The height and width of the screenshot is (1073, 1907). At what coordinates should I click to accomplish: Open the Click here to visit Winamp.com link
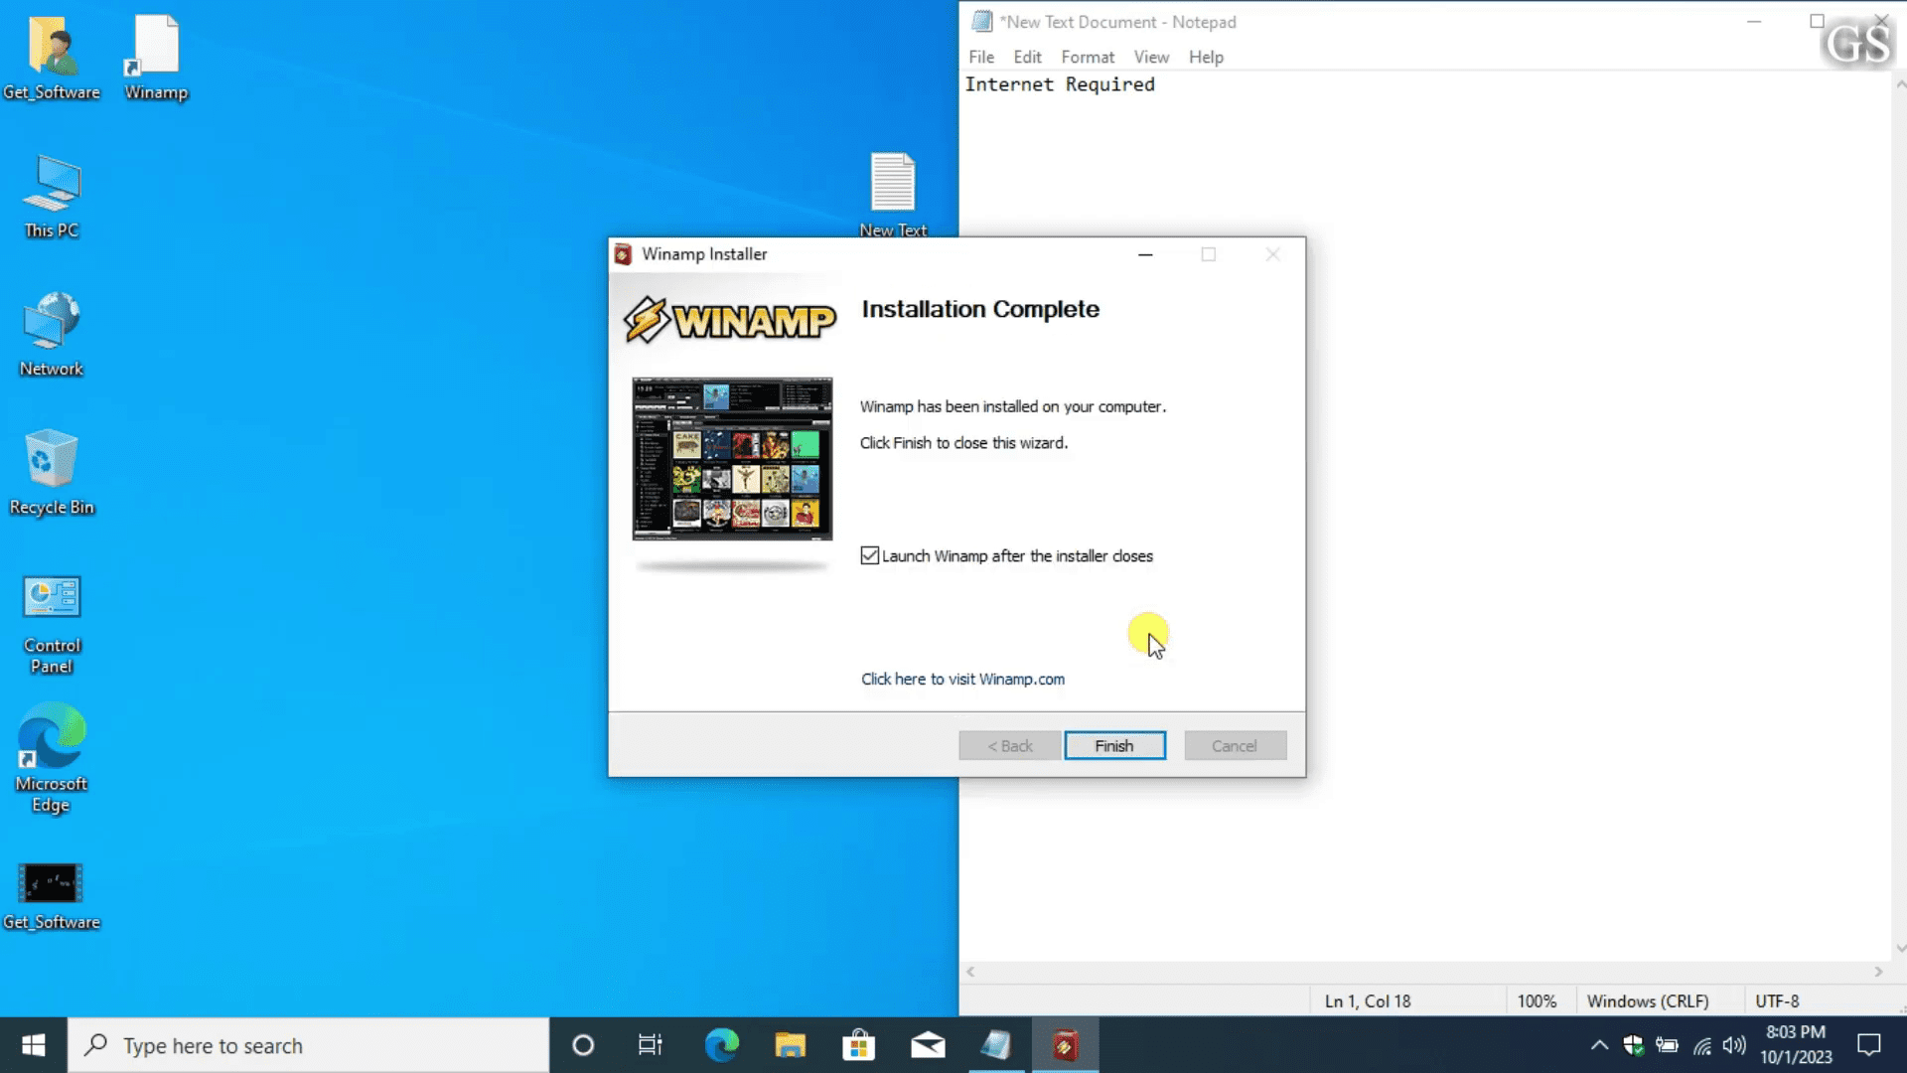[x=962, y=679]
